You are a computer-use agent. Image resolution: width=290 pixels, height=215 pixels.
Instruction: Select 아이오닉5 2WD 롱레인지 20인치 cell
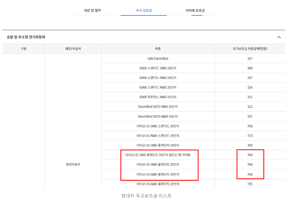tap(158, 165)
